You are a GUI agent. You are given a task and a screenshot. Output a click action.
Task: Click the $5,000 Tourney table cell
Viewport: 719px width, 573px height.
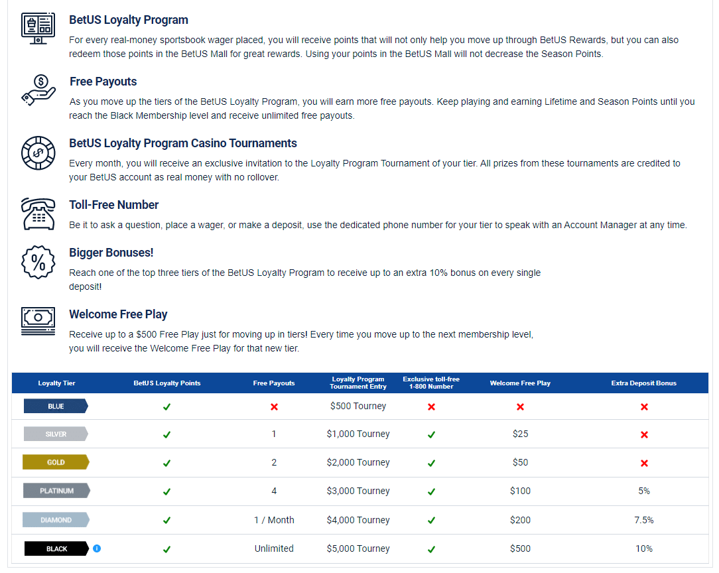coord(358,548)
